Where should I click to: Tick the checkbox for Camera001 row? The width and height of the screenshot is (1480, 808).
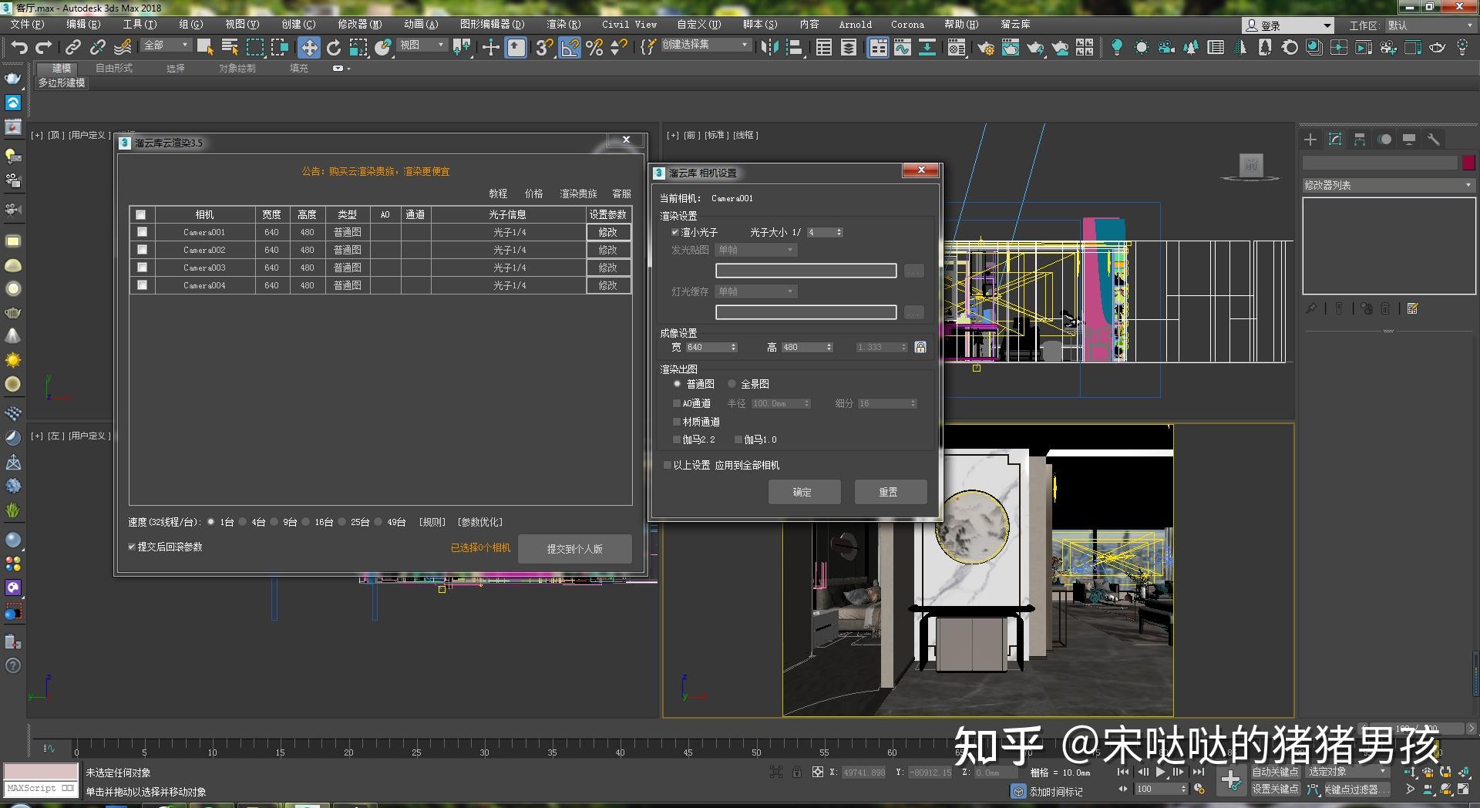[x=142, y=232]
